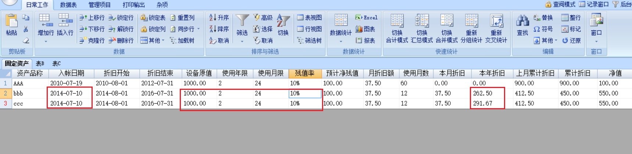The width and height of the screenshot is (632, 154).
Task: Click 取消 cancel filter
Action: pos(263,40)
